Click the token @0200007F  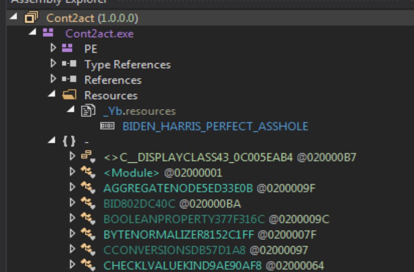(x=287, y=235)
